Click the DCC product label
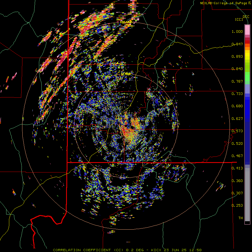This screenshot has width=252, height=252. pyautogui.click(x=246, y=17)
